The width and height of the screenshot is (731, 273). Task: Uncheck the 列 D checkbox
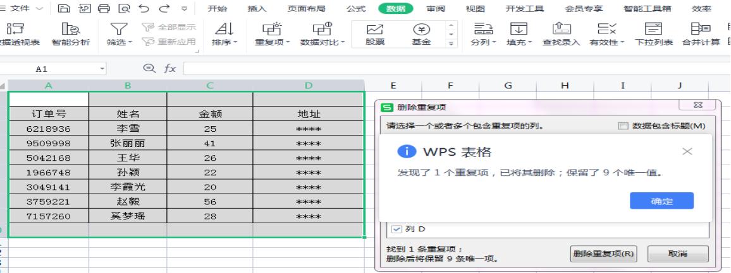396,229
